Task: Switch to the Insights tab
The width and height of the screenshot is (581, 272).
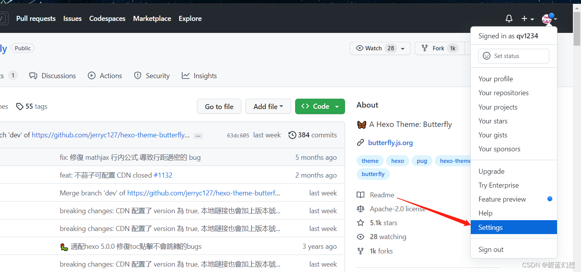Action: (x=199, y=76)
